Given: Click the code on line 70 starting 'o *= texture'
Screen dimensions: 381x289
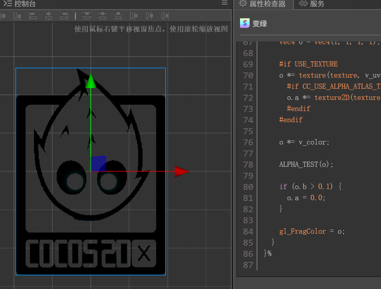Looking at the screenshot, I should pyautogui.click(x=330, y=75).
